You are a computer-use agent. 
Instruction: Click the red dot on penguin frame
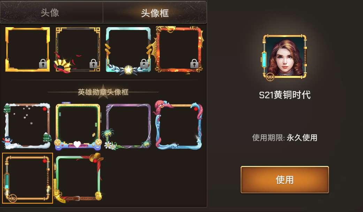click(x=45, y=109)
